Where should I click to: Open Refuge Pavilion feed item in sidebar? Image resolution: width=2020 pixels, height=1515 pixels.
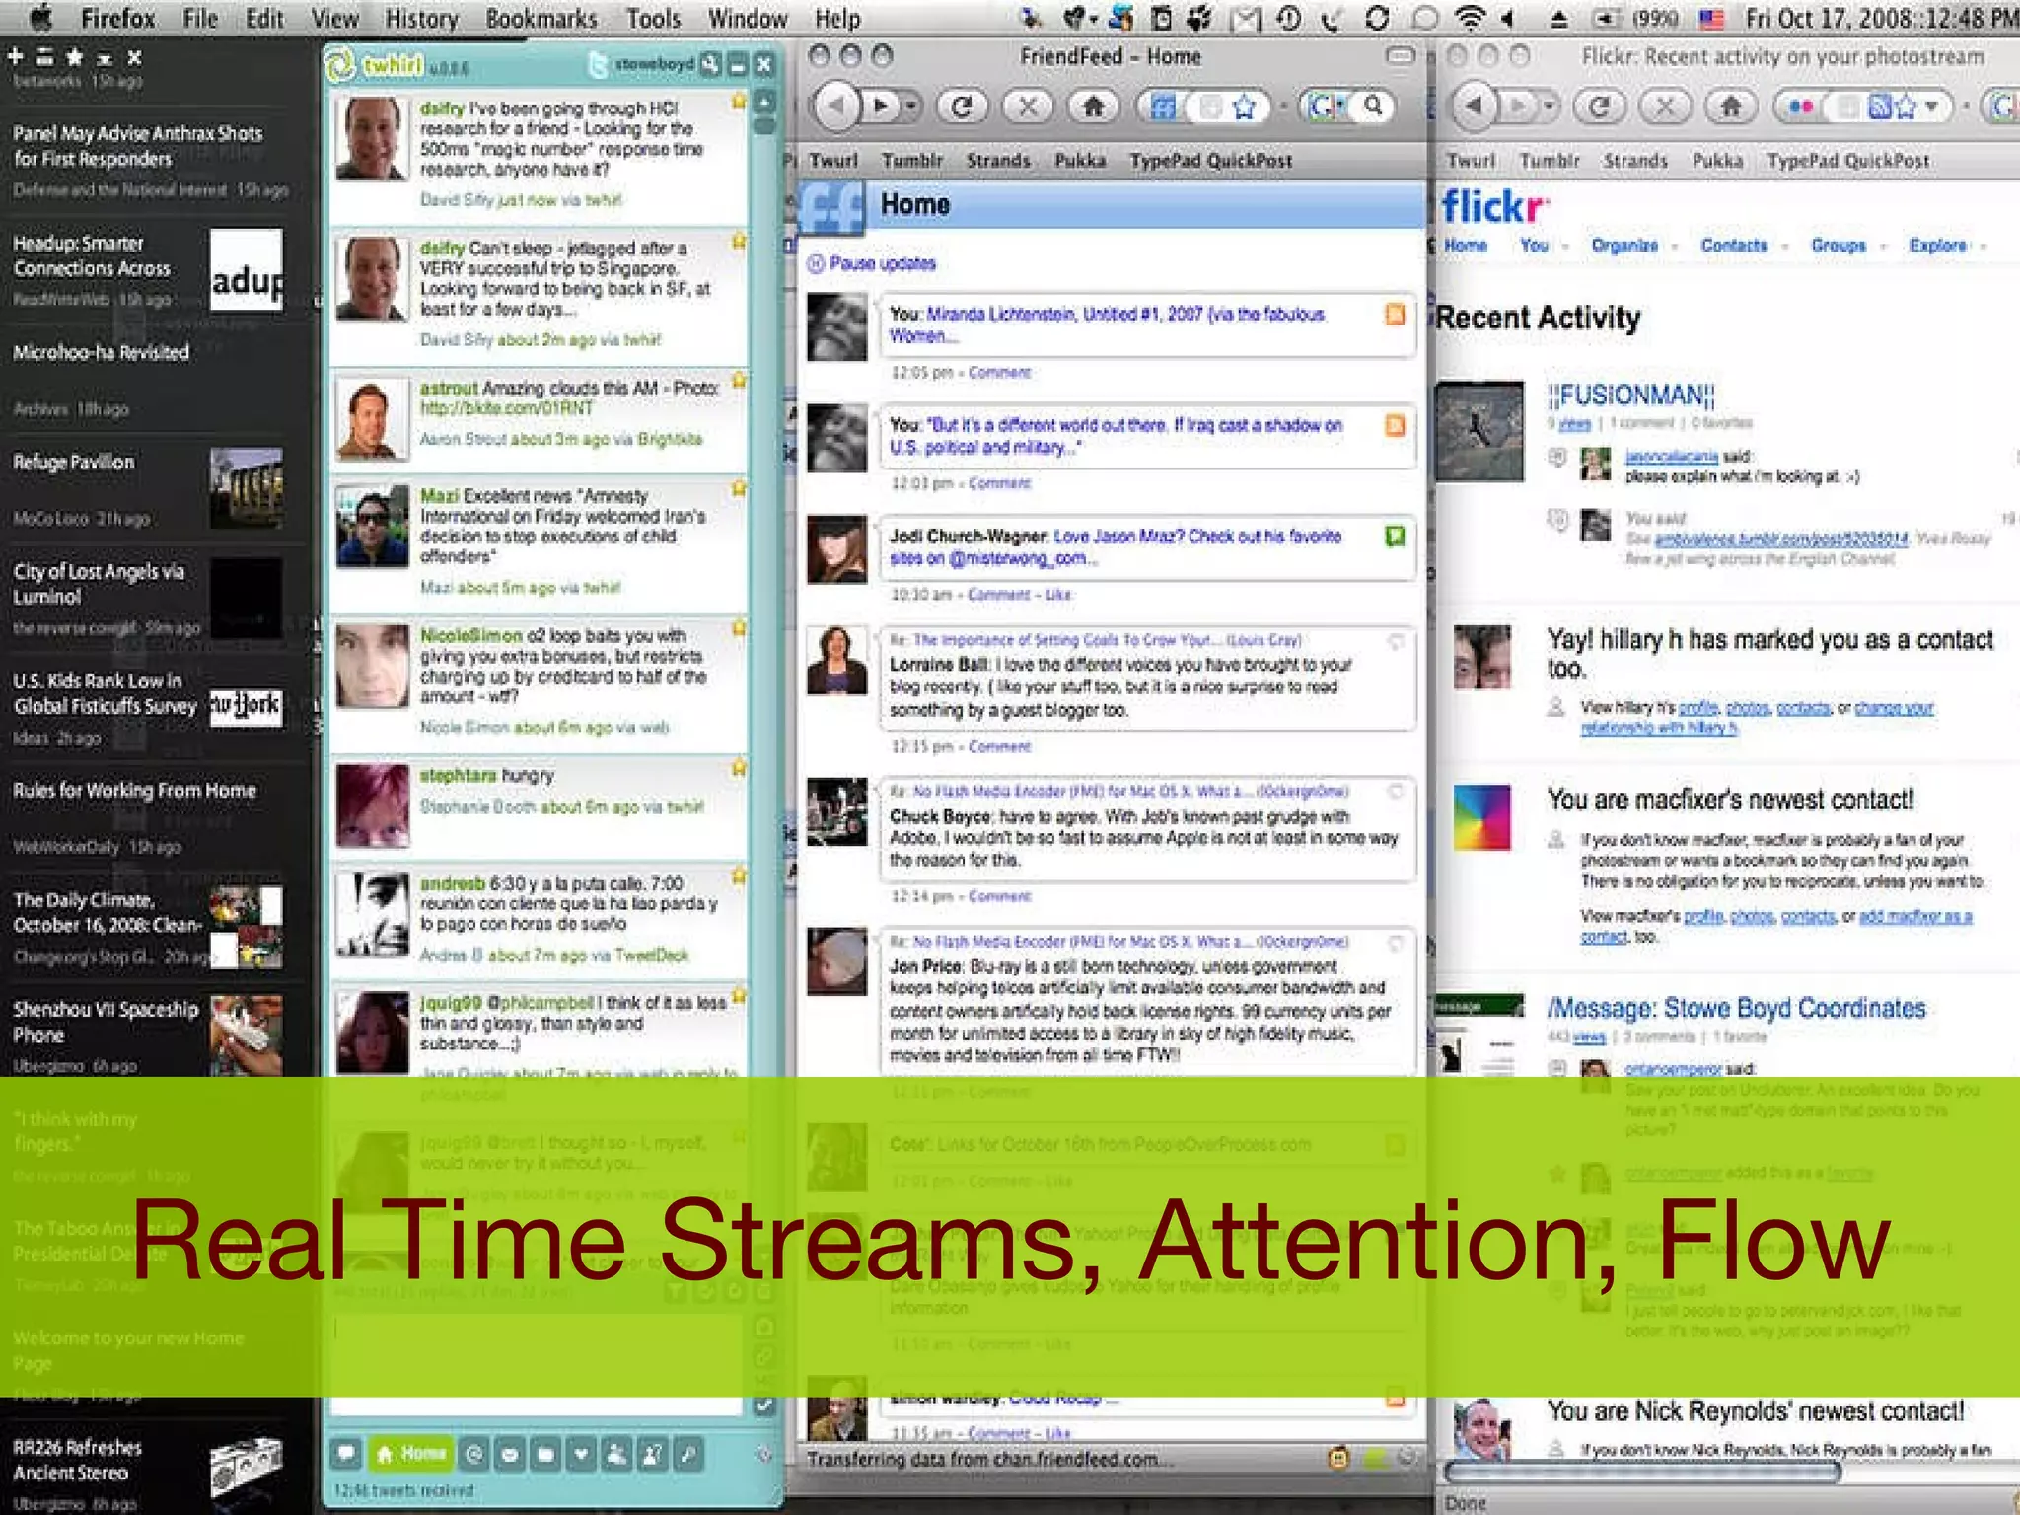click(x=148, y=488)
